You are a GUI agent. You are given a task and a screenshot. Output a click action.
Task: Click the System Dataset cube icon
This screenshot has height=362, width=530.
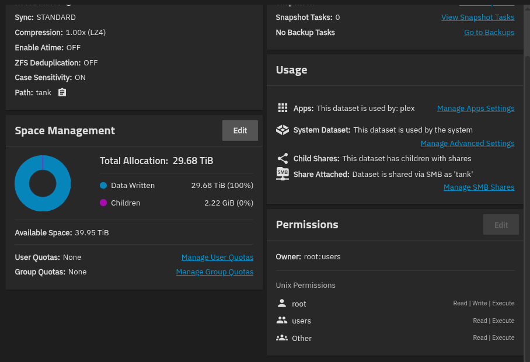tap(283, 130)
